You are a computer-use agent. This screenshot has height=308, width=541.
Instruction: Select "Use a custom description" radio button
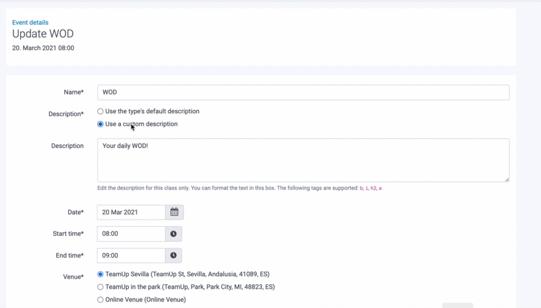(x=101, y=124)
